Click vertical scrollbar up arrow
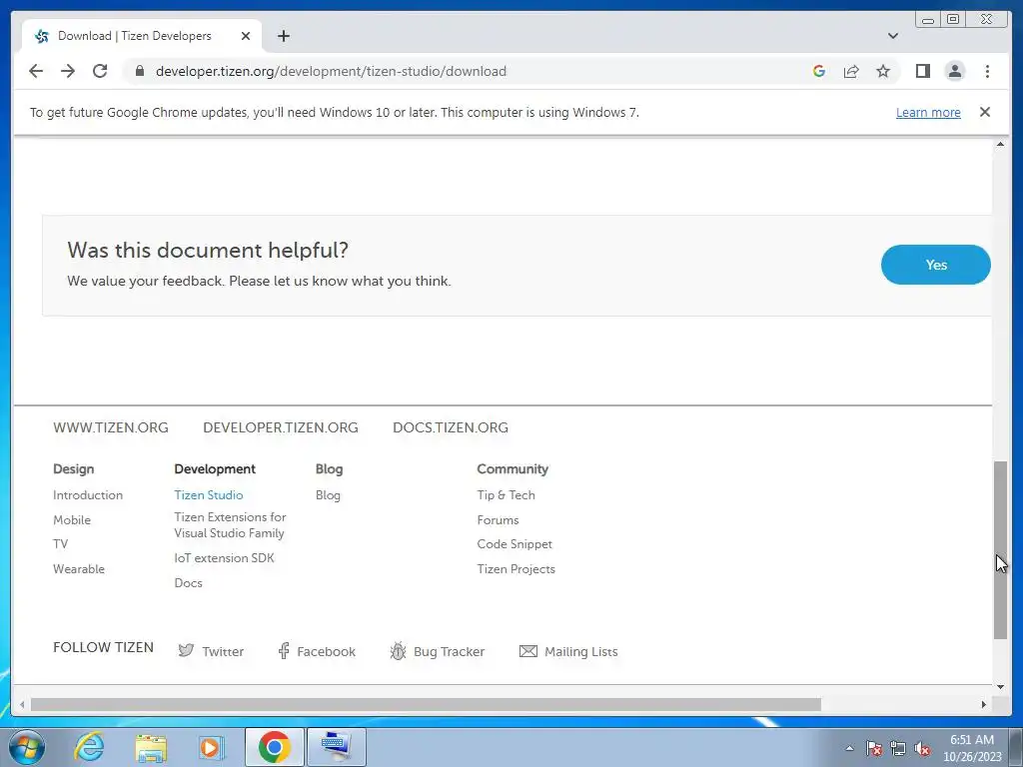The width and height of the screenshot is (1023, 767). click(1000, 144)
